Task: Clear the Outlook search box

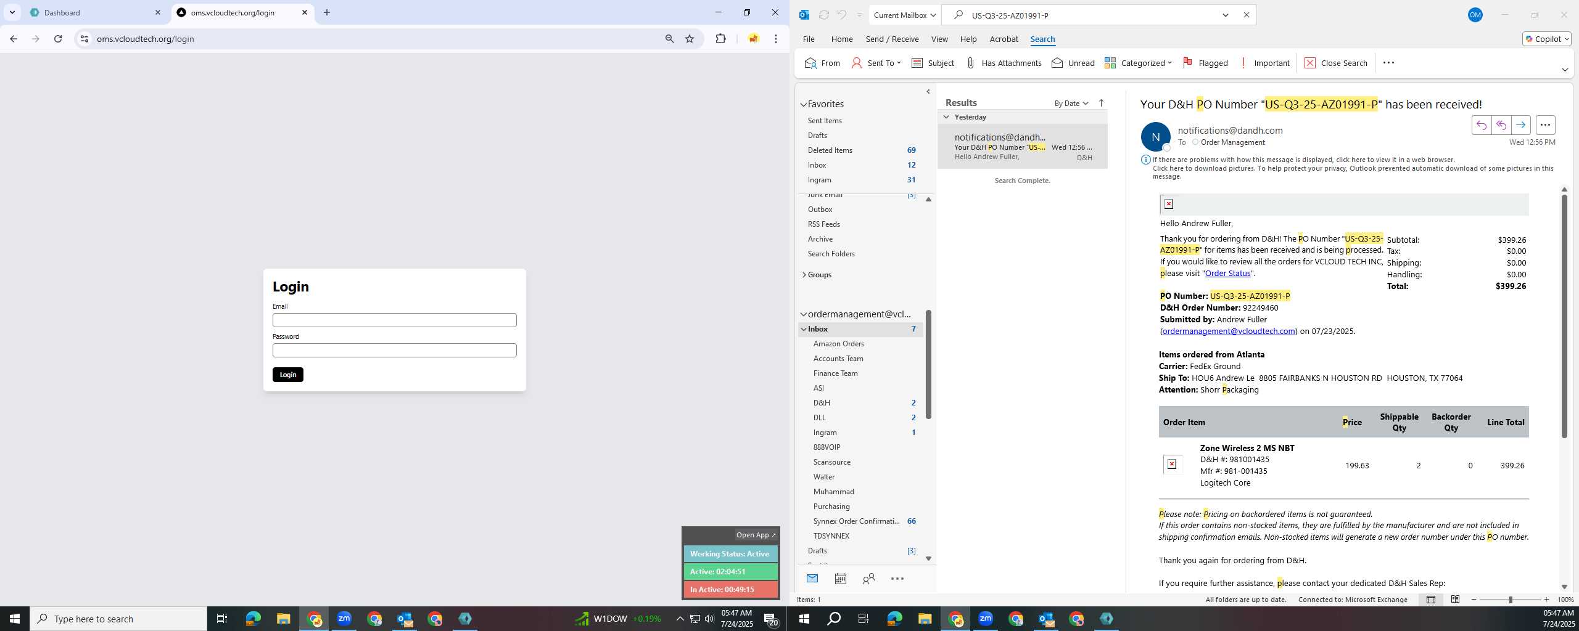Action: pyautogui.click(x=1246, y=15)
